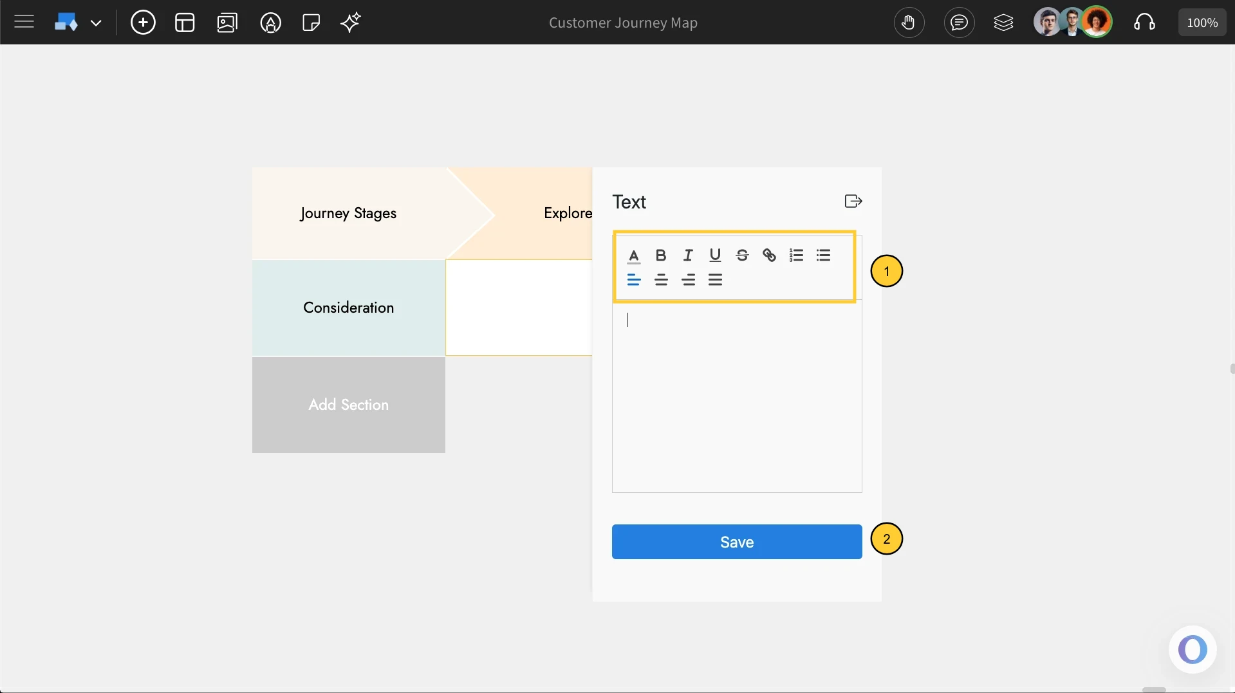Open the zoom level control showing 100%

[1202, 21]
